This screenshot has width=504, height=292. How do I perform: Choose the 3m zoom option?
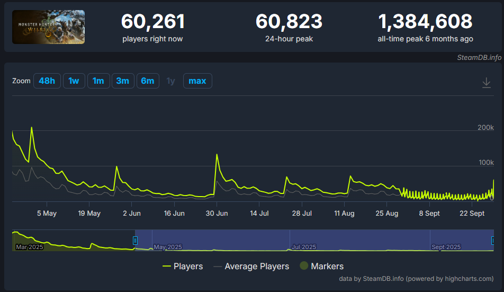(122, 81)
